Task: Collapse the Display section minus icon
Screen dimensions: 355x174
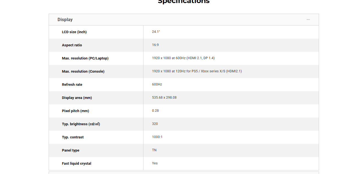Action: pos(308,20)
